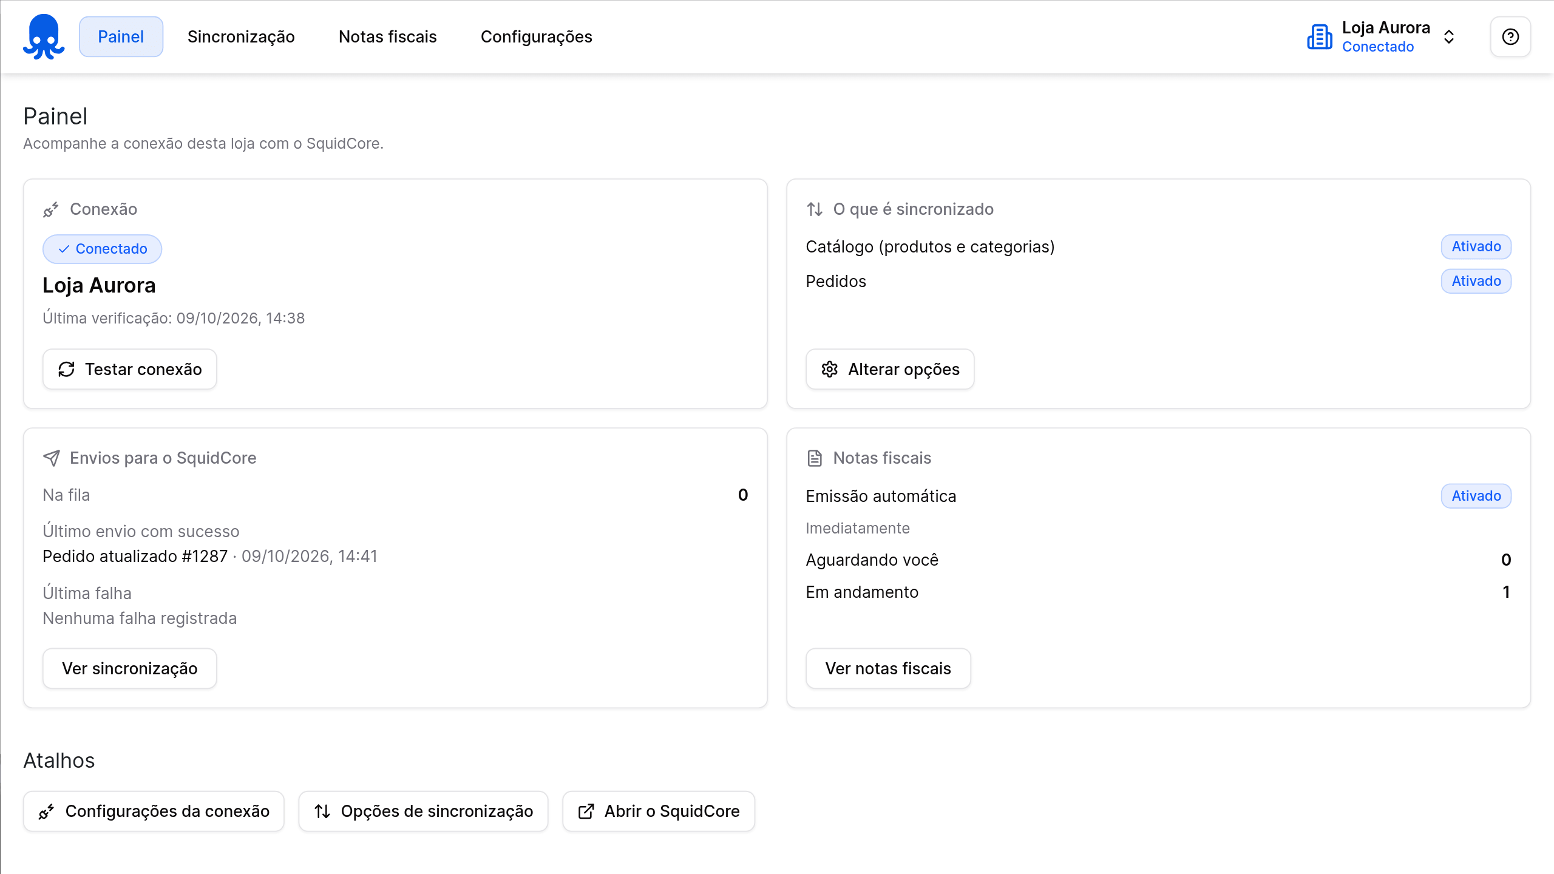This screenshot has height=874, width=1554.
Task: Click the arrows icon beside O que é sincronizado
Action: 815,209
